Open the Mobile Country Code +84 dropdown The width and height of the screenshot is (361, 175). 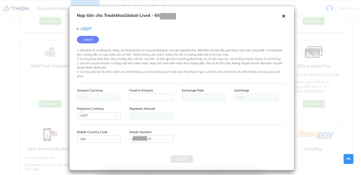[x=99, y=139]
